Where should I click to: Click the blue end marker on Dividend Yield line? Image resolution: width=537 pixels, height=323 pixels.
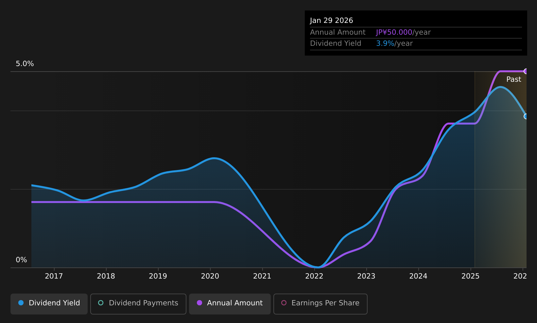tap(526, 116)
